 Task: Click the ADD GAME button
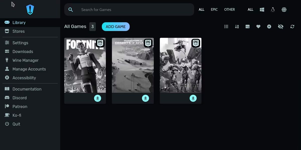click(116, 26)
